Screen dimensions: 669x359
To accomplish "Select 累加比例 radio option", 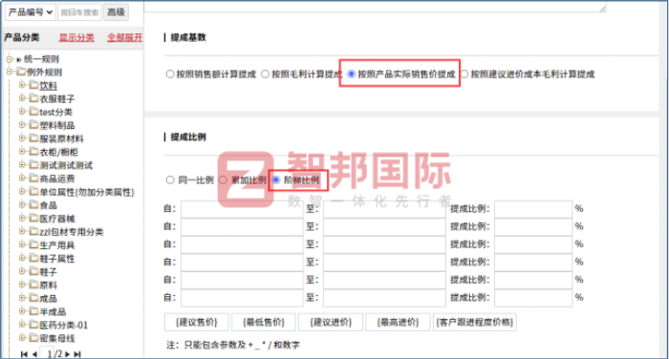I will click(223, 179).
